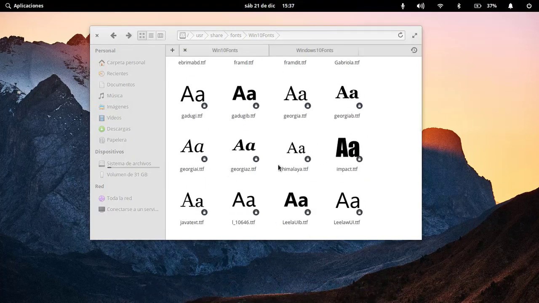Collapse the Dispositivos sidebar section

(109, 151)
